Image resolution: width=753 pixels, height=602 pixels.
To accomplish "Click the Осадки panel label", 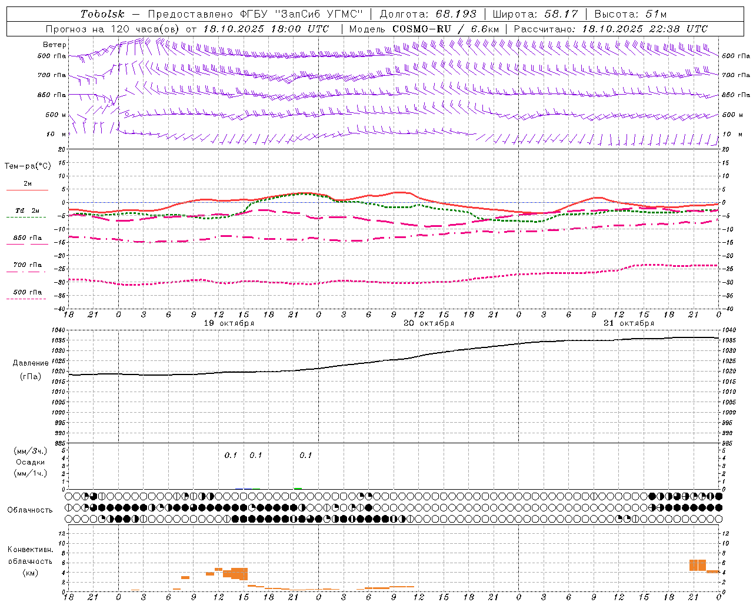I will [31, 462].
